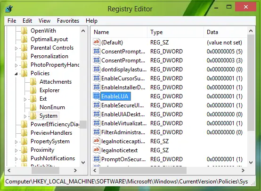Expand the Ext subkey arrow
The width and height of the screenshot is (261, 191).
(25, 99)
